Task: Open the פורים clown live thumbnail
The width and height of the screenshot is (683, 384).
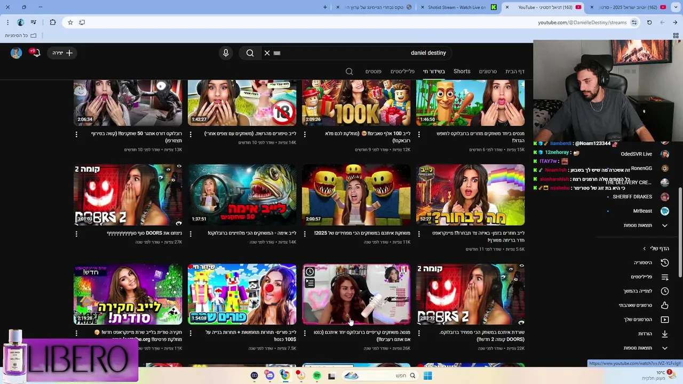Action: 242,294
